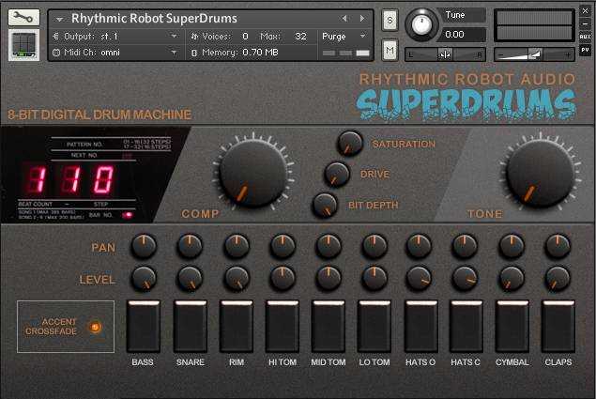Click the wrench edit icon
596x399 pixels.
point(23,16)
